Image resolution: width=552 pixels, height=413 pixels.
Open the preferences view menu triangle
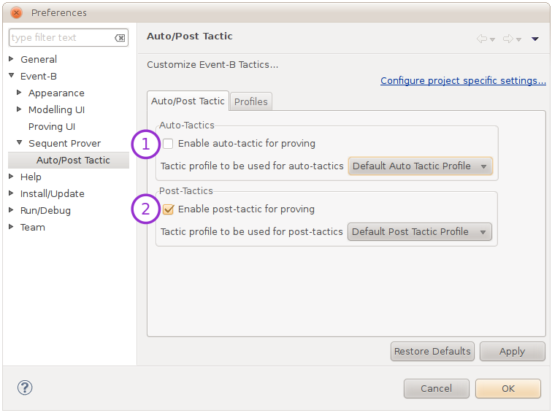(535, 39)
